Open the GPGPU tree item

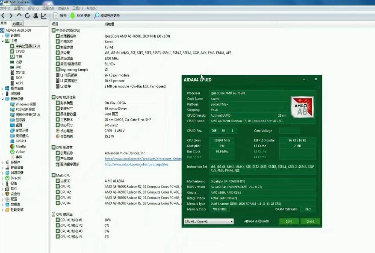pos(18,141)
